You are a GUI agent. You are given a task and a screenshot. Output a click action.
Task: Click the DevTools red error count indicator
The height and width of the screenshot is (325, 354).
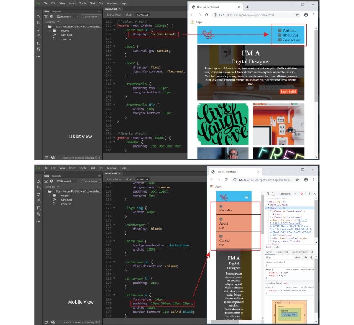(303, 194)
